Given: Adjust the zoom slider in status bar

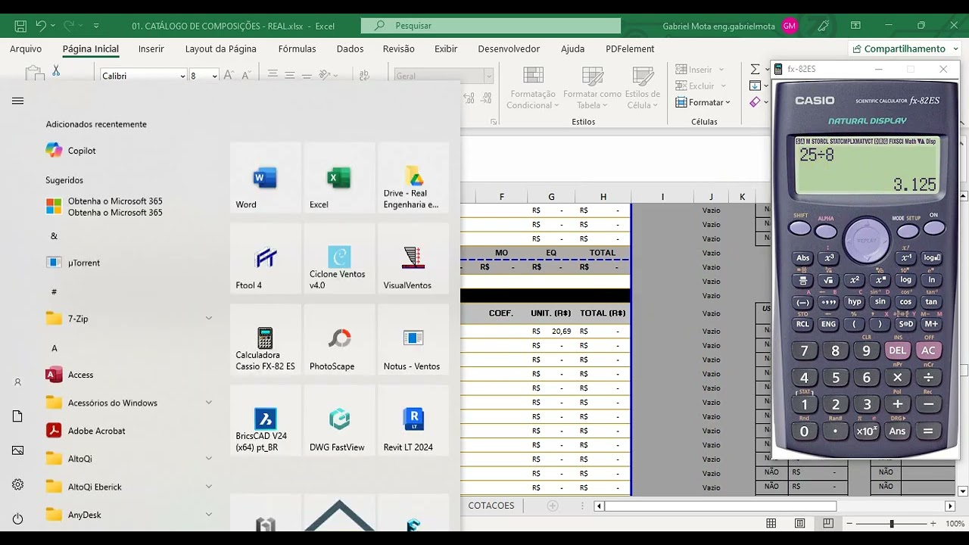Looking at the screenshot, I should tap(892, 524).
